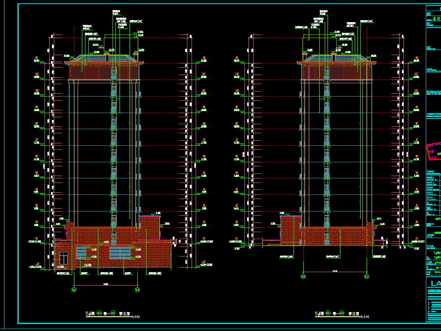Select the small leftmost window on left elevation base
This screenshot has width=441, height=331.
tap(63, 258)
